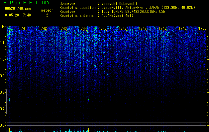Click the Receiving Location label

(x=77, y=8)
